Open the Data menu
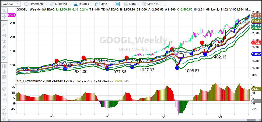 click(x=132, y=4)
